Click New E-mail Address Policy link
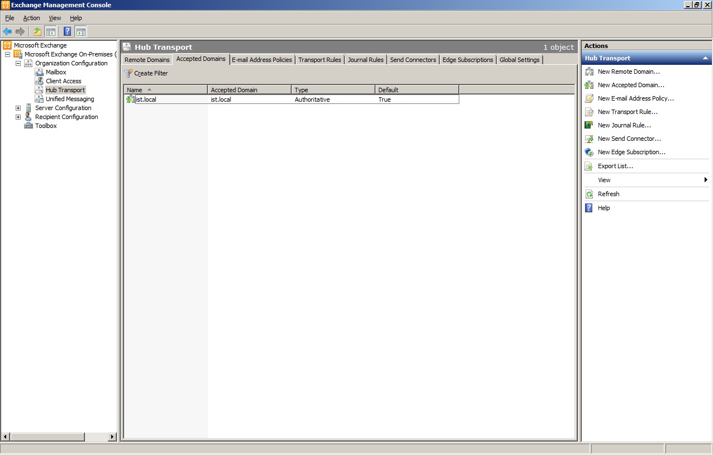This screenshot has width=713, height=456. click(x=635, y=98)
